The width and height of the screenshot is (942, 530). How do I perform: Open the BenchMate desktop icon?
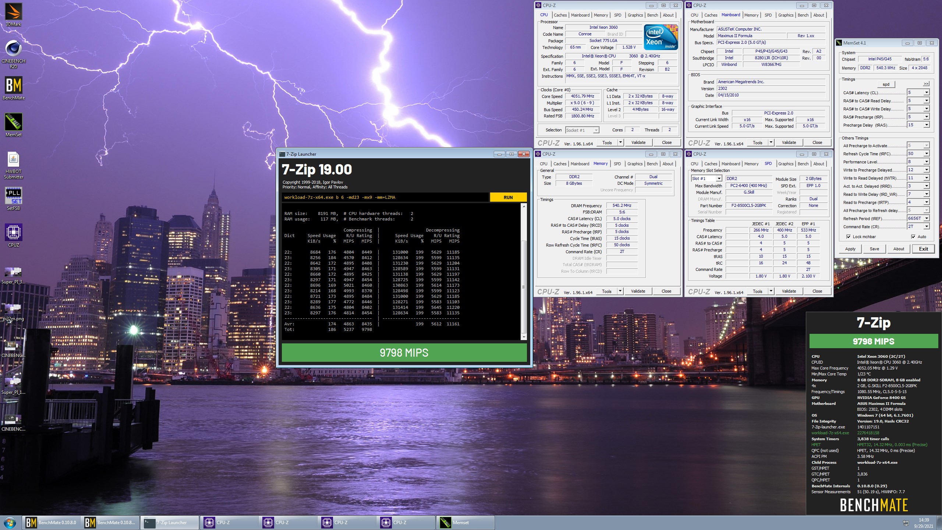(14, 88)
